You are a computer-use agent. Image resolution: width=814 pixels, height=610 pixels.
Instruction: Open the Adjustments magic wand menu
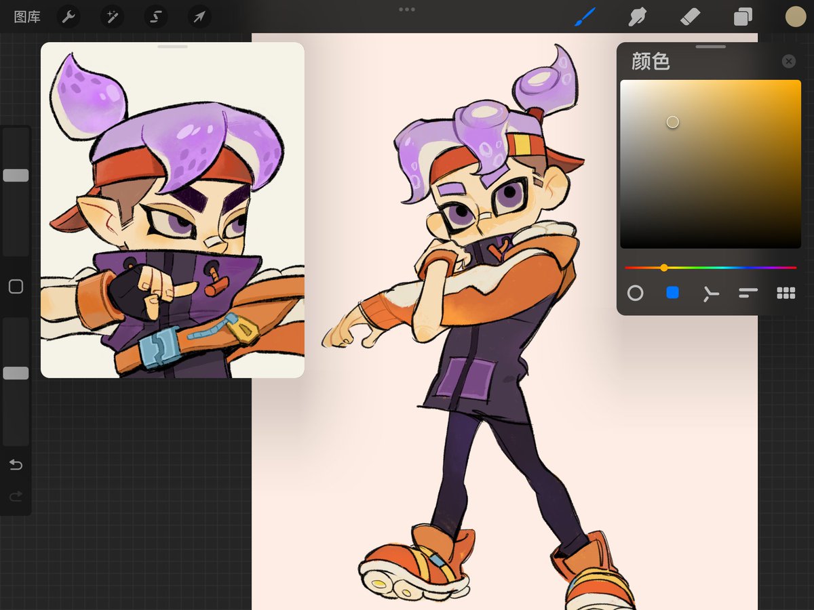[x=112, y=17]
